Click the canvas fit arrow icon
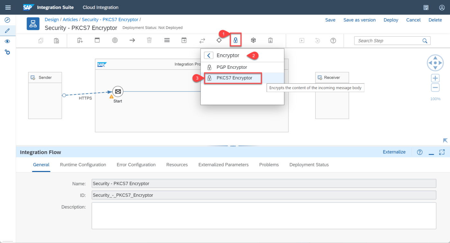This screenshot has width=450, height=243. [445, 141]
